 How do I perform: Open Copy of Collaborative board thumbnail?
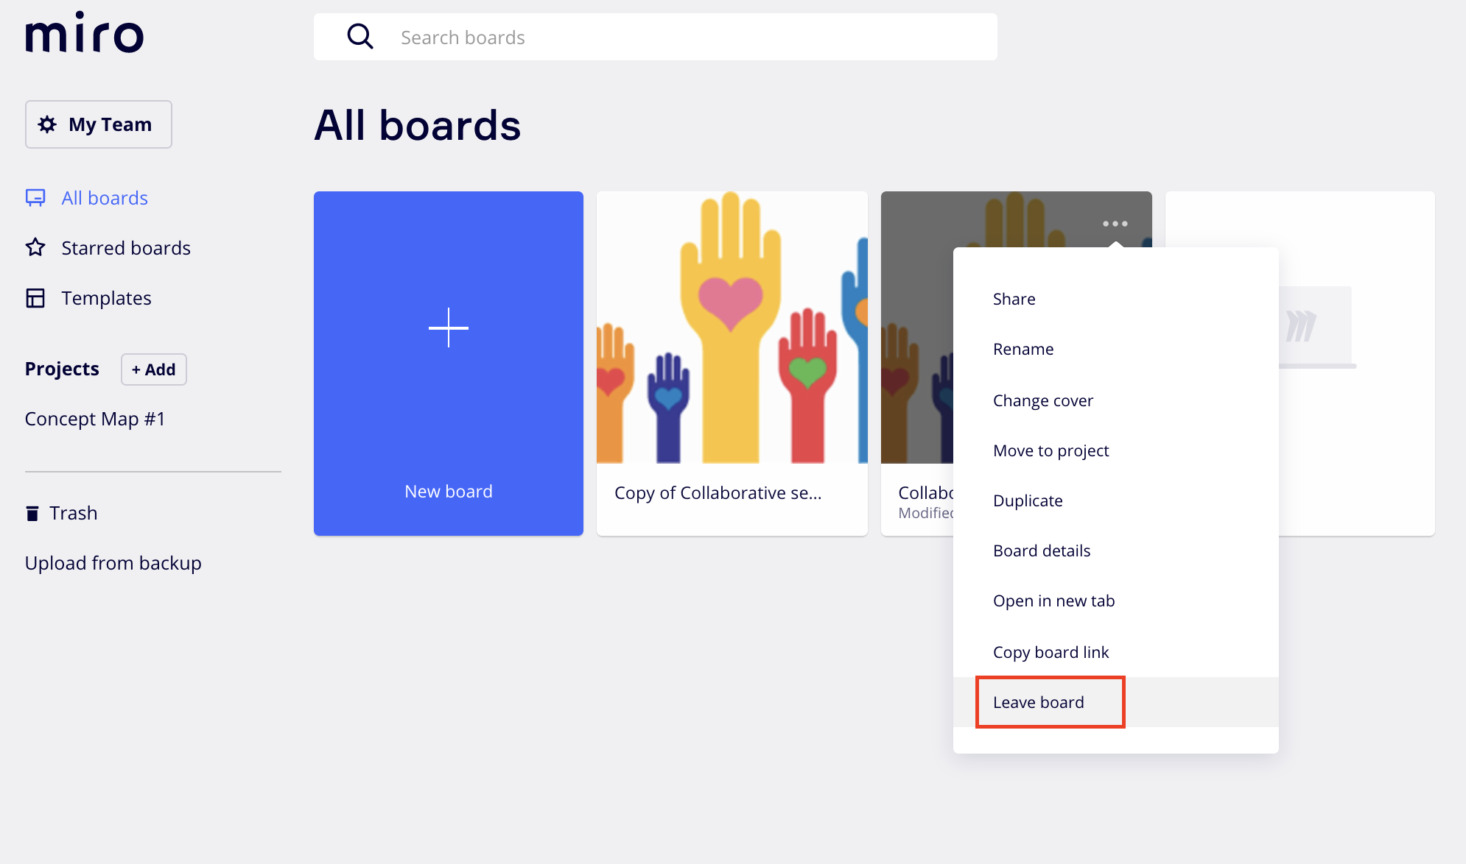(732, 327)
